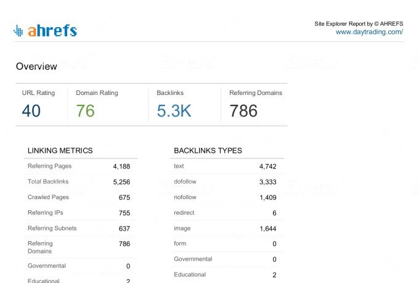Click the text backlink type label
The width and height of the screenshot is (419, 283).
(179, 166)
